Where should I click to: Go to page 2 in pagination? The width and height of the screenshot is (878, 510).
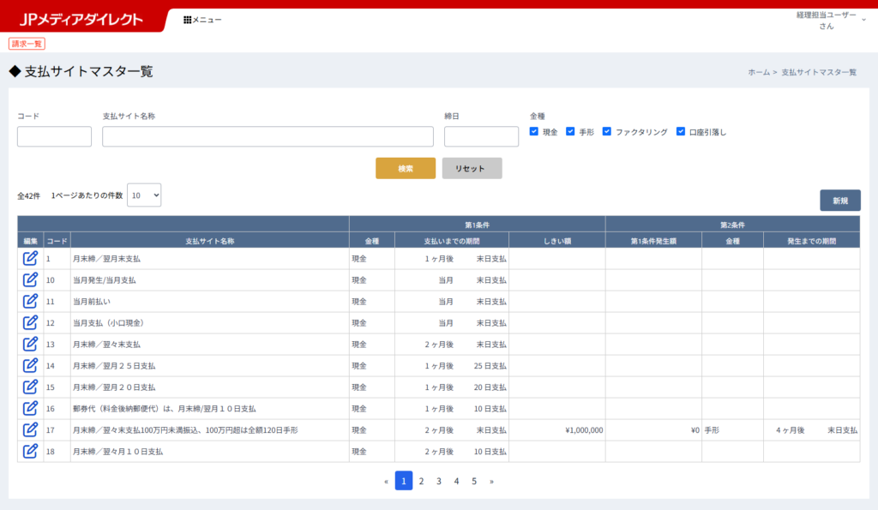pos(421,481)
